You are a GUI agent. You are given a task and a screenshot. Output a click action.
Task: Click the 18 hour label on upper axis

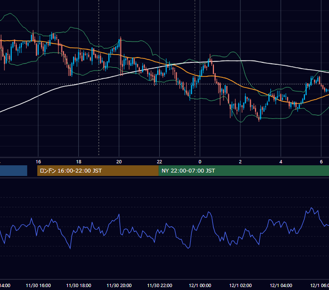pyautogui.click(x=79, y=162)
